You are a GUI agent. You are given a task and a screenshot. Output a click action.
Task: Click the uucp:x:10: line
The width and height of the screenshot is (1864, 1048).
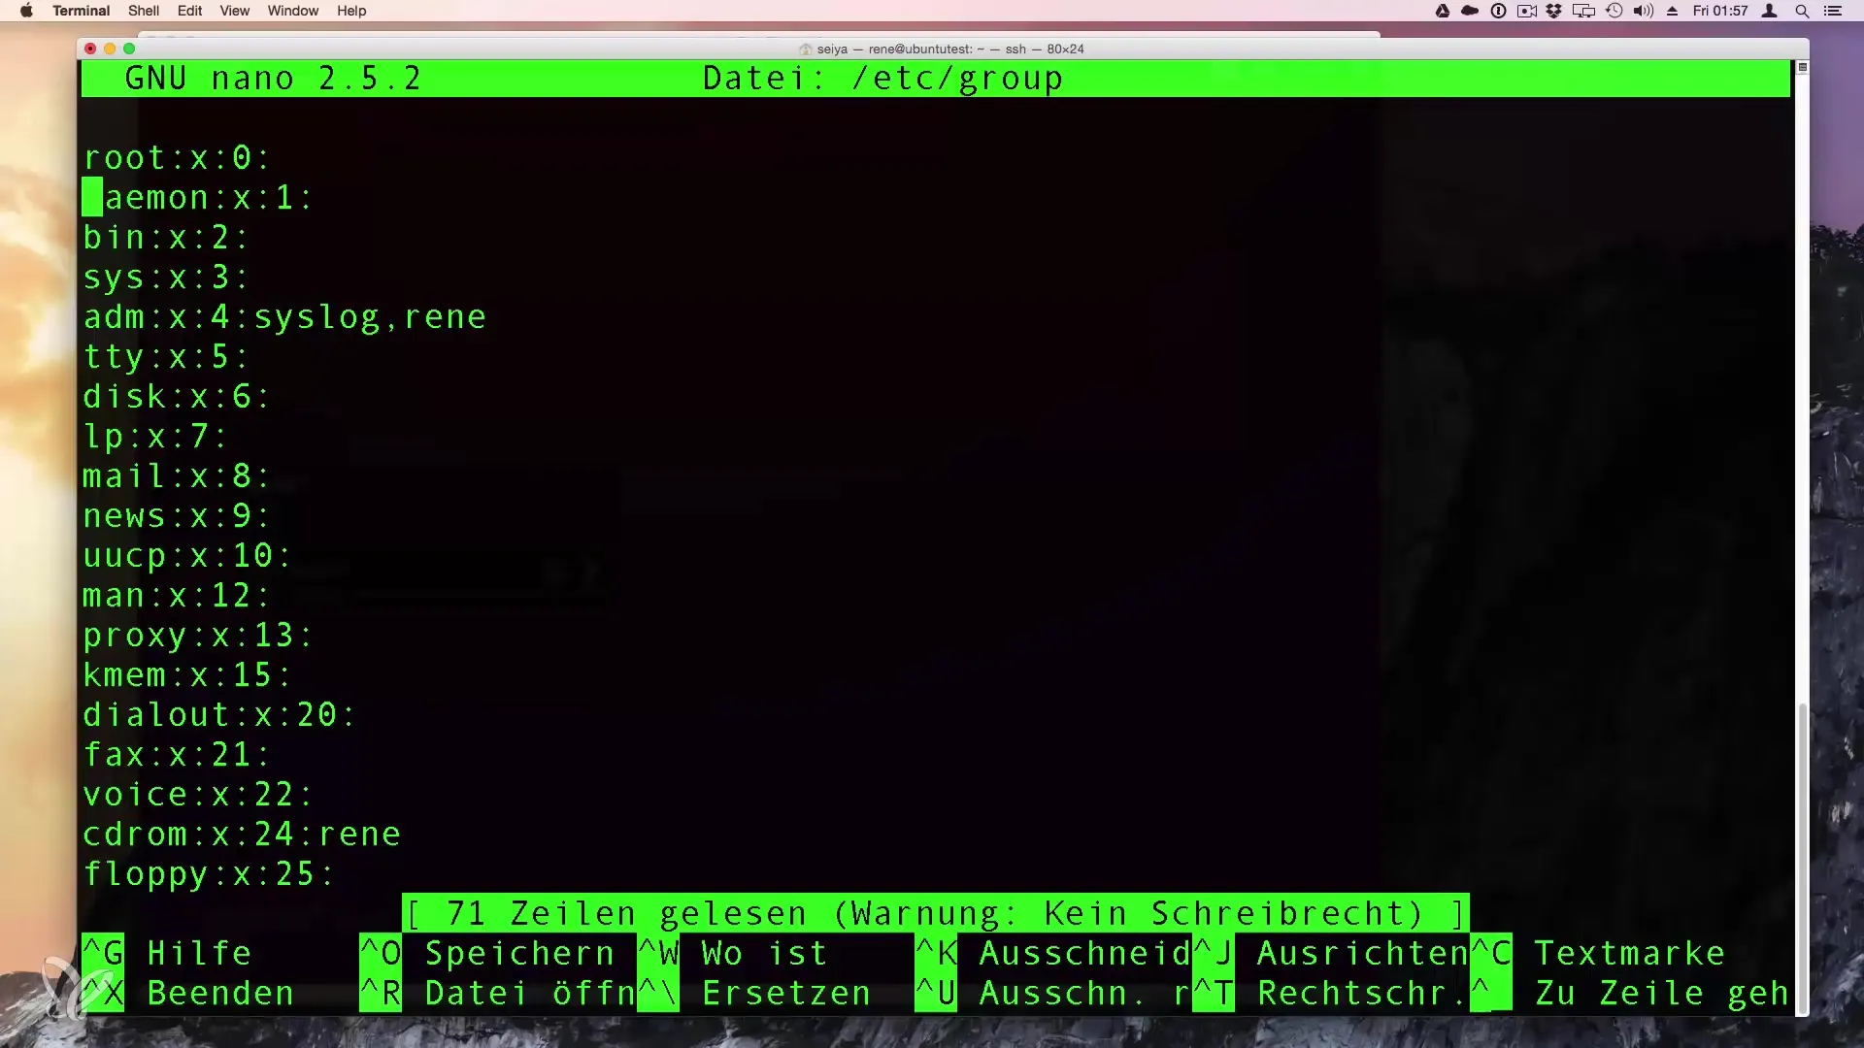pos(187,555)
